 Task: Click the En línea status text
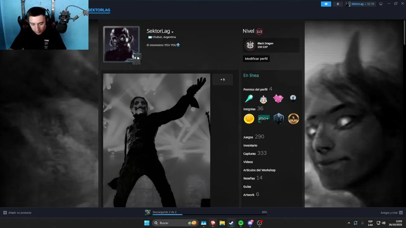pyautogui.click(x=251, y=75)
